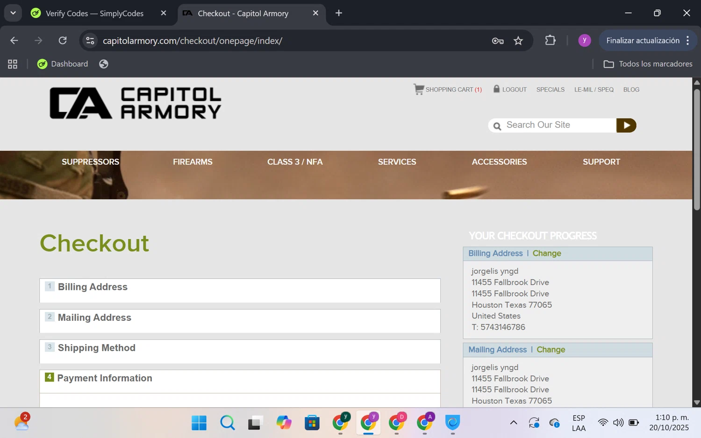Open the Wi-Fi network tray icon

tap(603, 423)
